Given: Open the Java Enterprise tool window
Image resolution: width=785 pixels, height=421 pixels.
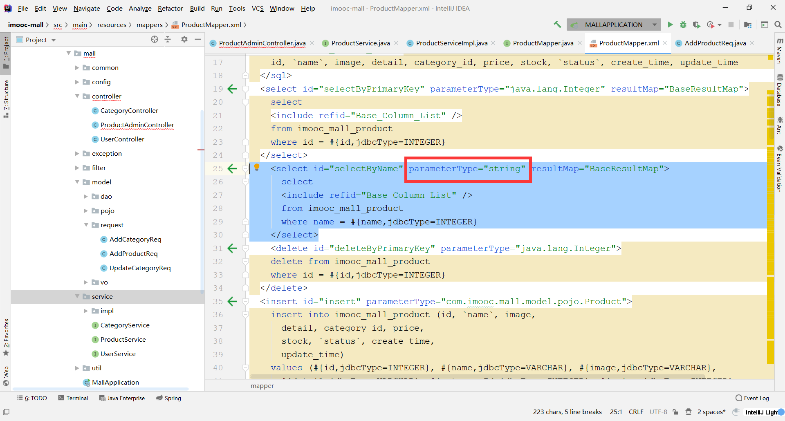Looking at the screenshot, I should [x=122, y=398].
